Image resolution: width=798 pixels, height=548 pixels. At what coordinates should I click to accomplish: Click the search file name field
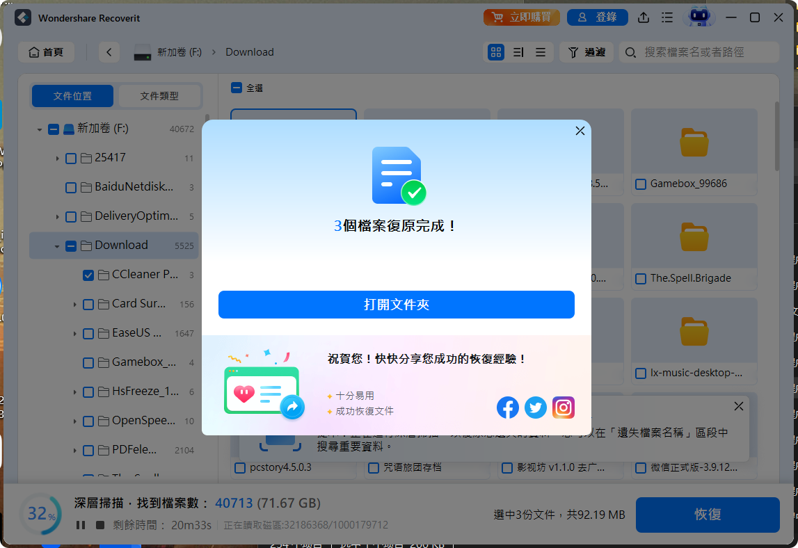point(699,52)
